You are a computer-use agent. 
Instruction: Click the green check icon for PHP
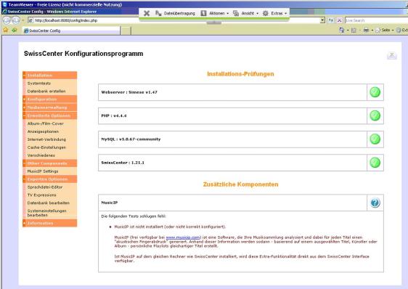click(375, 115)
